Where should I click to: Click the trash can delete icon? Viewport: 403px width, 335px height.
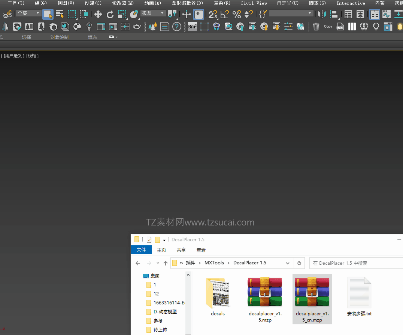click(316, 27)
